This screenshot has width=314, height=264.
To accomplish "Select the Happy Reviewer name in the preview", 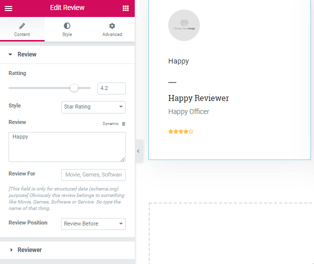I will point(198,98).
